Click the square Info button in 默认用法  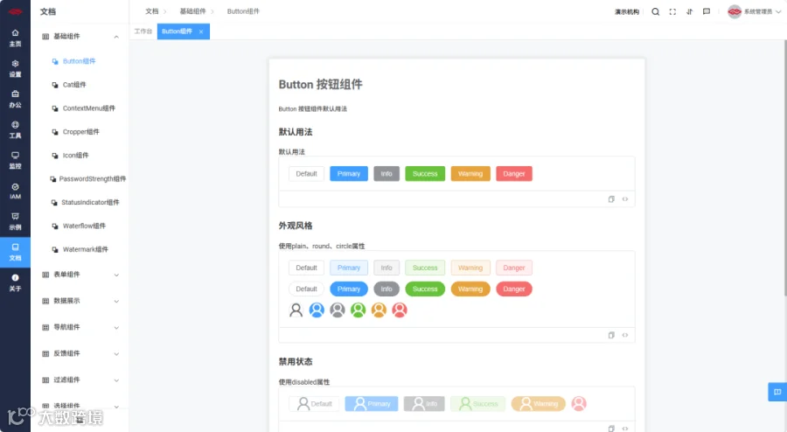(387, 174)
